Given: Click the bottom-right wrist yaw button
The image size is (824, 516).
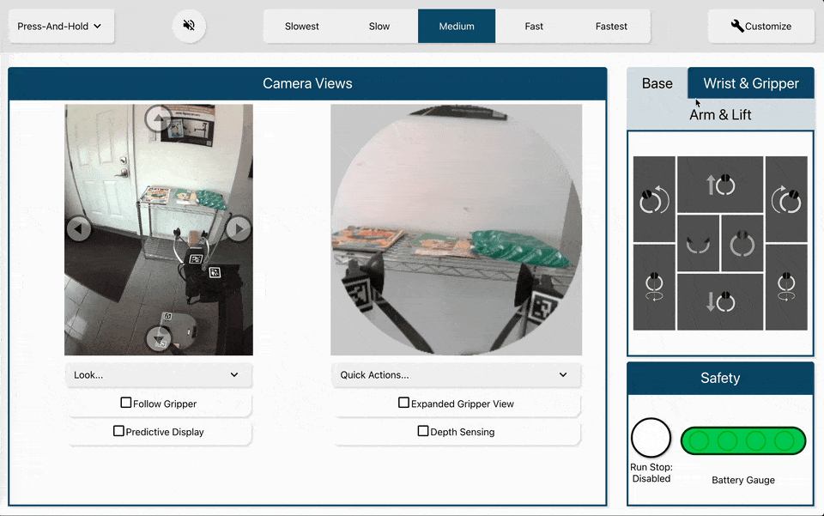Looking at the screenshot, I should click(x=786, y=287).
